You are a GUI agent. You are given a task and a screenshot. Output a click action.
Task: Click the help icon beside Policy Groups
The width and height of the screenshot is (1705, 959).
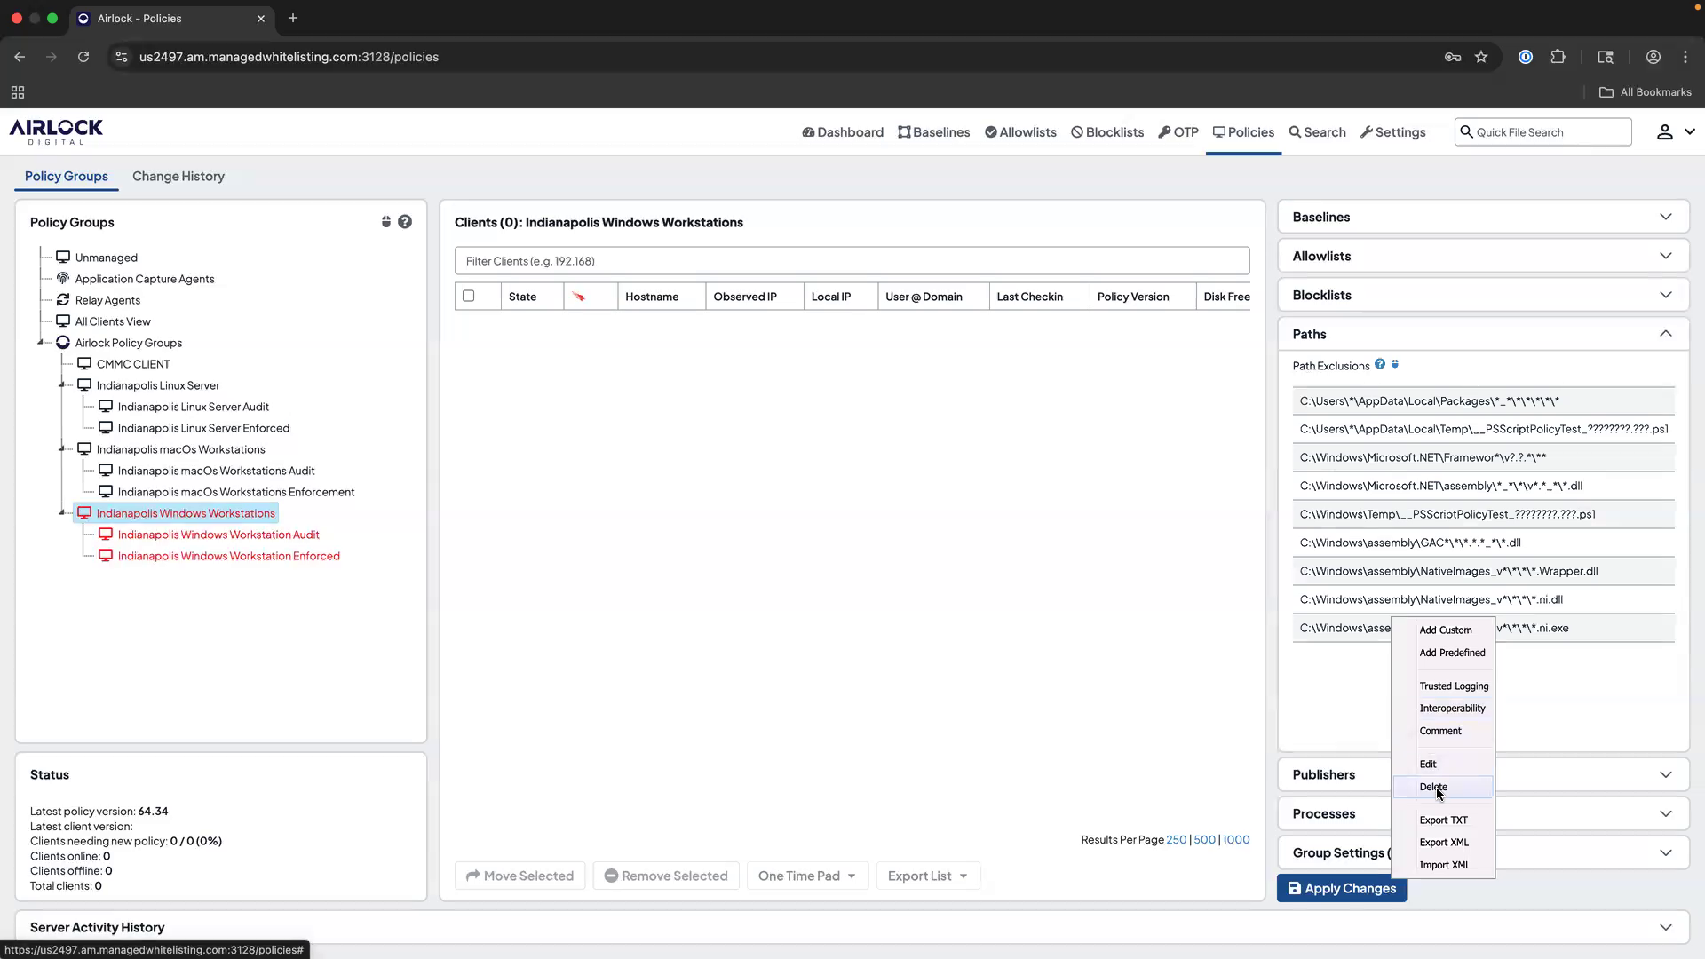pyautogui.click(x=406, y=221)
